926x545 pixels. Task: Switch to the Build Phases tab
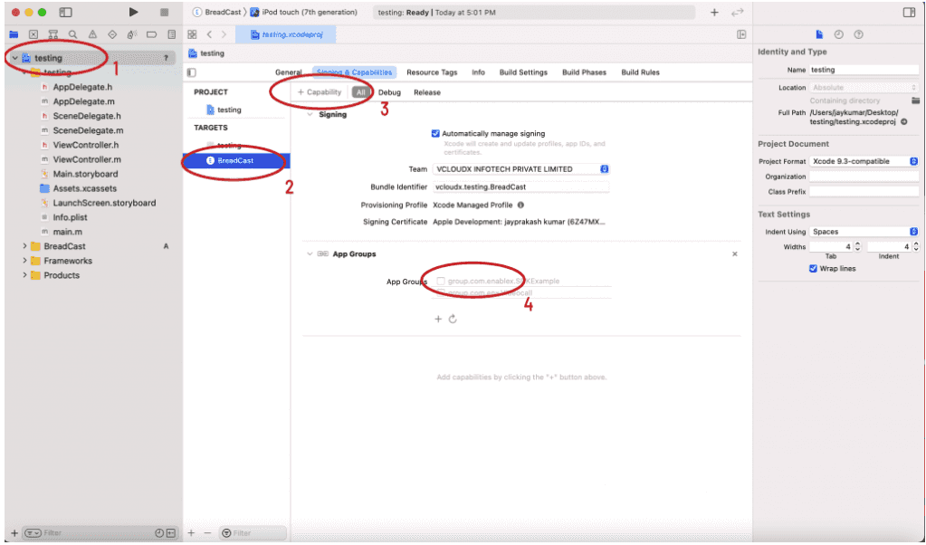(584, 72)
